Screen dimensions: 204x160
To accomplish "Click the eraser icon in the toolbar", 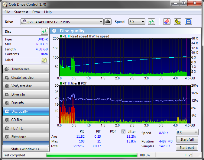I will [x=167, y=22].
